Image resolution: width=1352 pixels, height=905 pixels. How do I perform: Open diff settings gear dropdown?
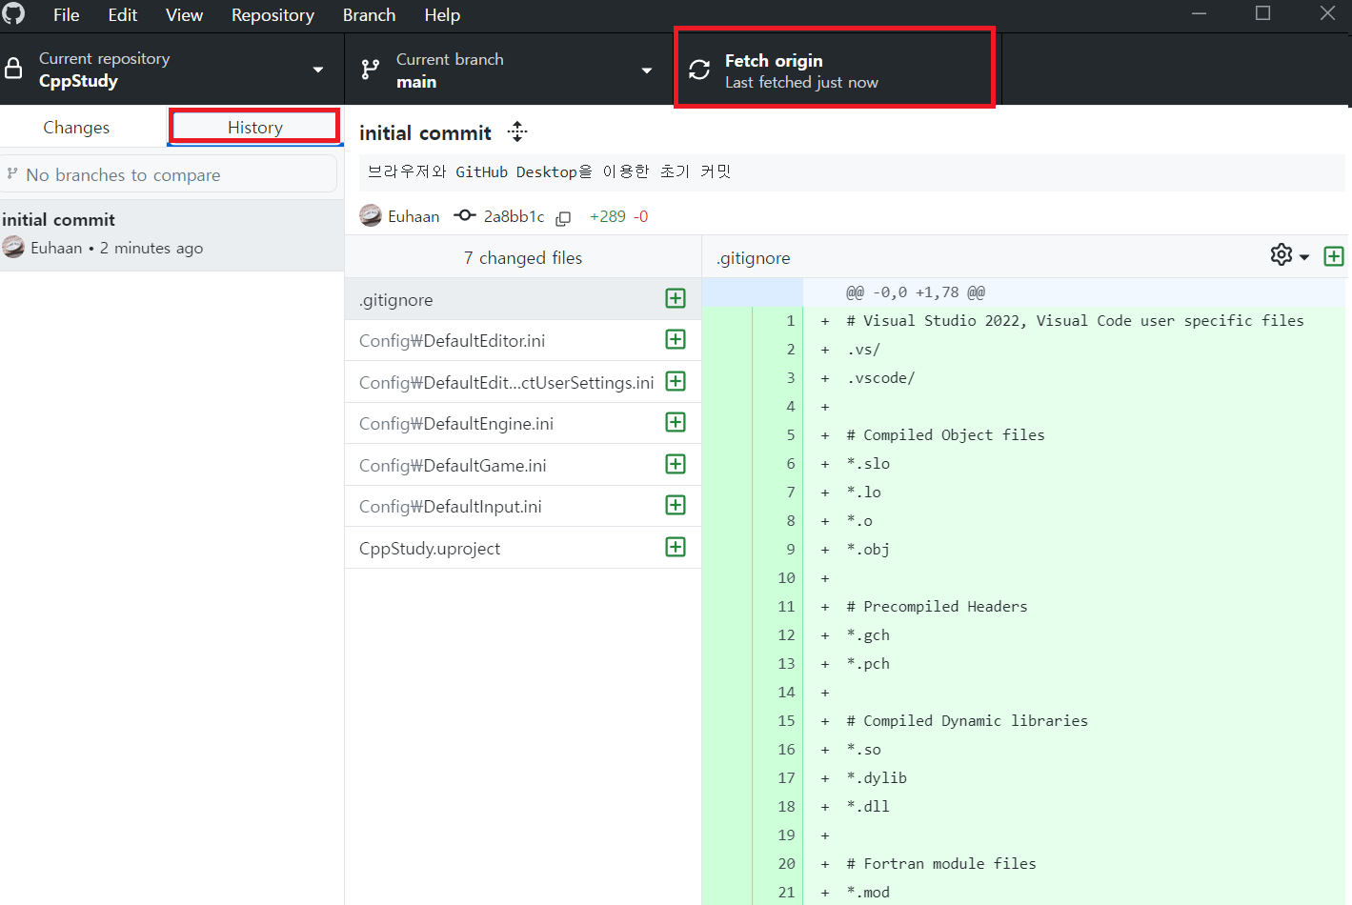1290,255
